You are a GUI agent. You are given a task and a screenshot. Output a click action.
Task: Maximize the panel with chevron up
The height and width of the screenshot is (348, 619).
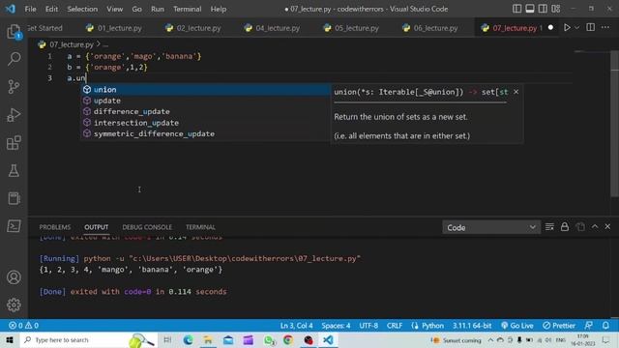595,227
